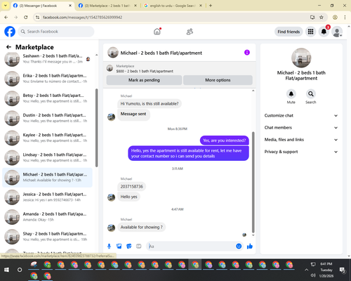Focus the Aa message input field
This screenshot has height=281, width=351.
tap(191, 246)
